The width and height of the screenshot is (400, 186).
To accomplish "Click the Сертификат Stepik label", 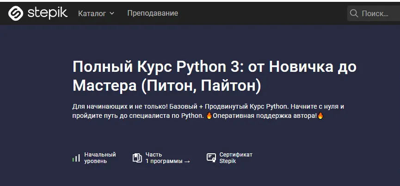I will click(x=236, y=158).
